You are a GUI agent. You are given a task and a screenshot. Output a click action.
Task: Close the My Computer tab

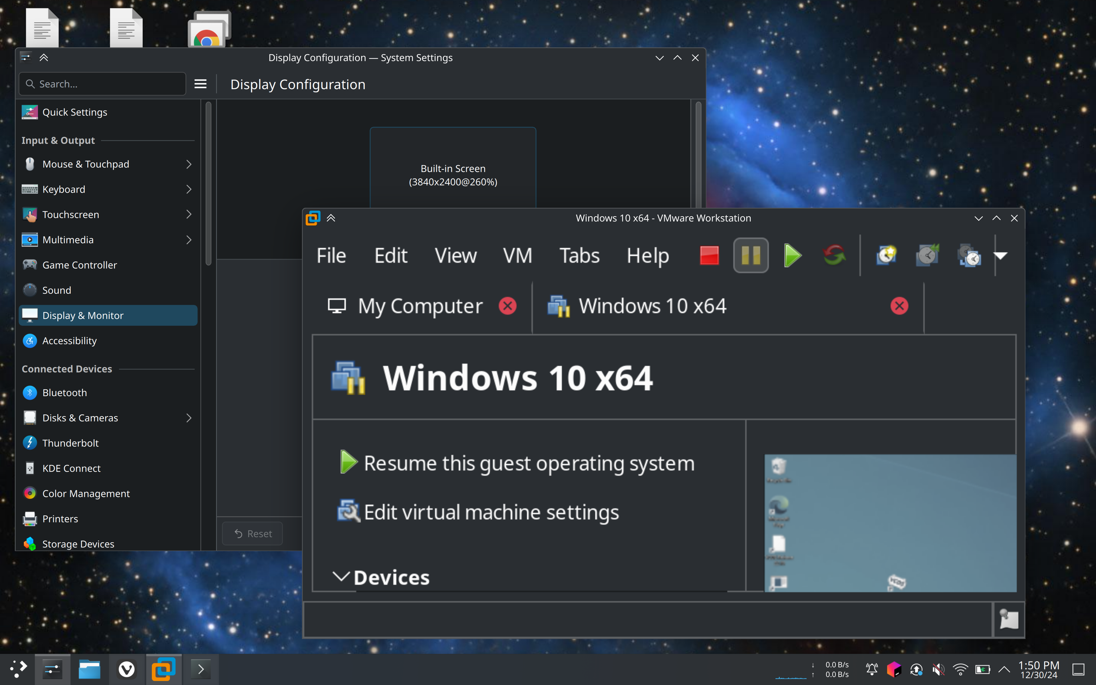click(507, 306)
